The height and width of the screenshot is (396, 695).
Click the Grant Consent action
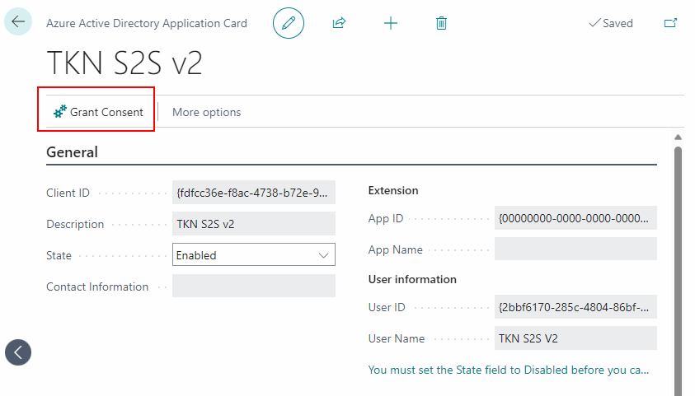click(x=106, y=112)
